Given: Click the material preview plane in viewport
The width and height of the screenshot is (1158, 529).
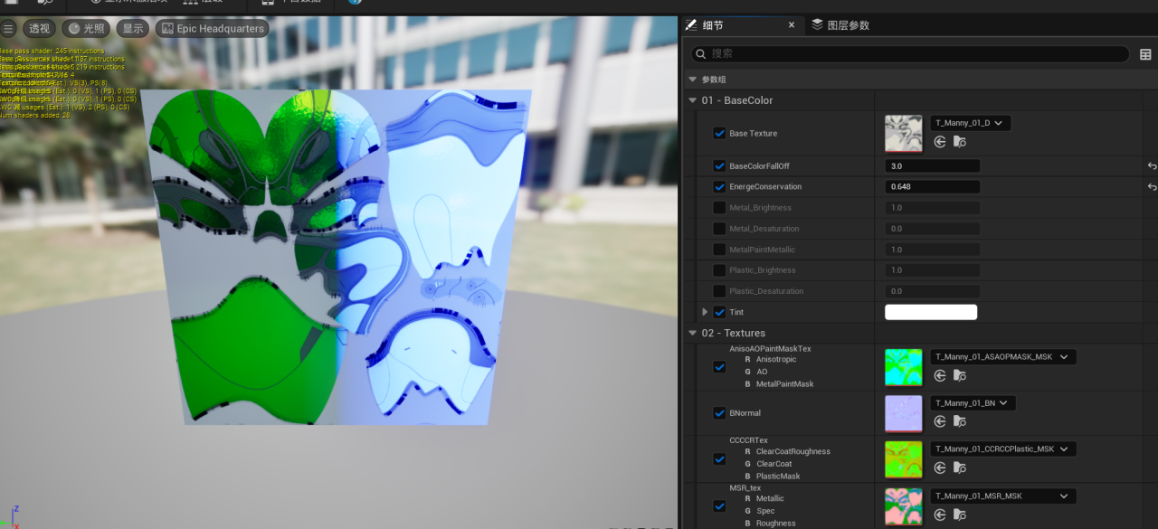Looking at the screenshot, I should pos(337,257).
